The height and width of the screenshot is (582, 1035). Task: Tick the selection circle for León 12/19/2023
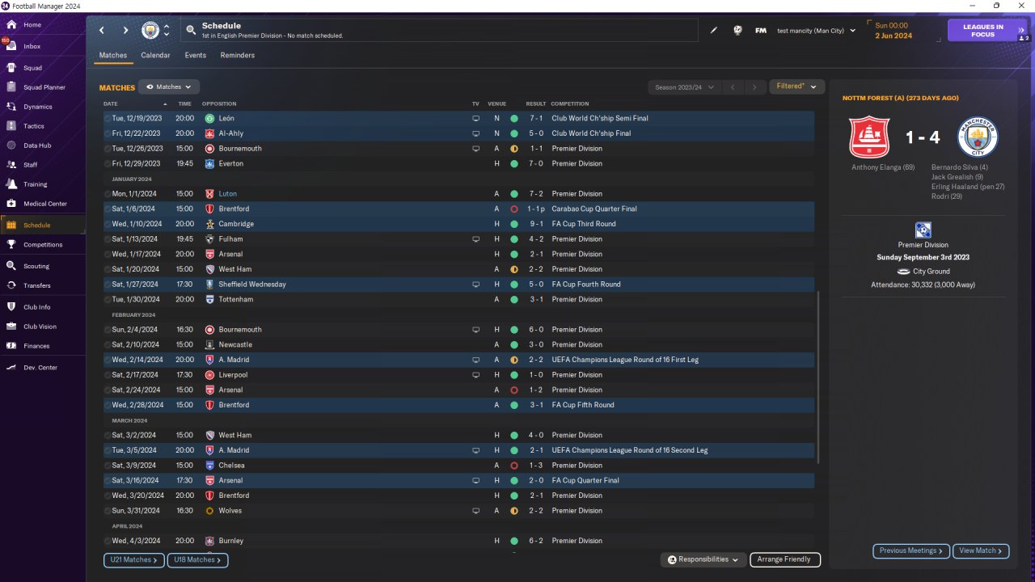point(108,118)
